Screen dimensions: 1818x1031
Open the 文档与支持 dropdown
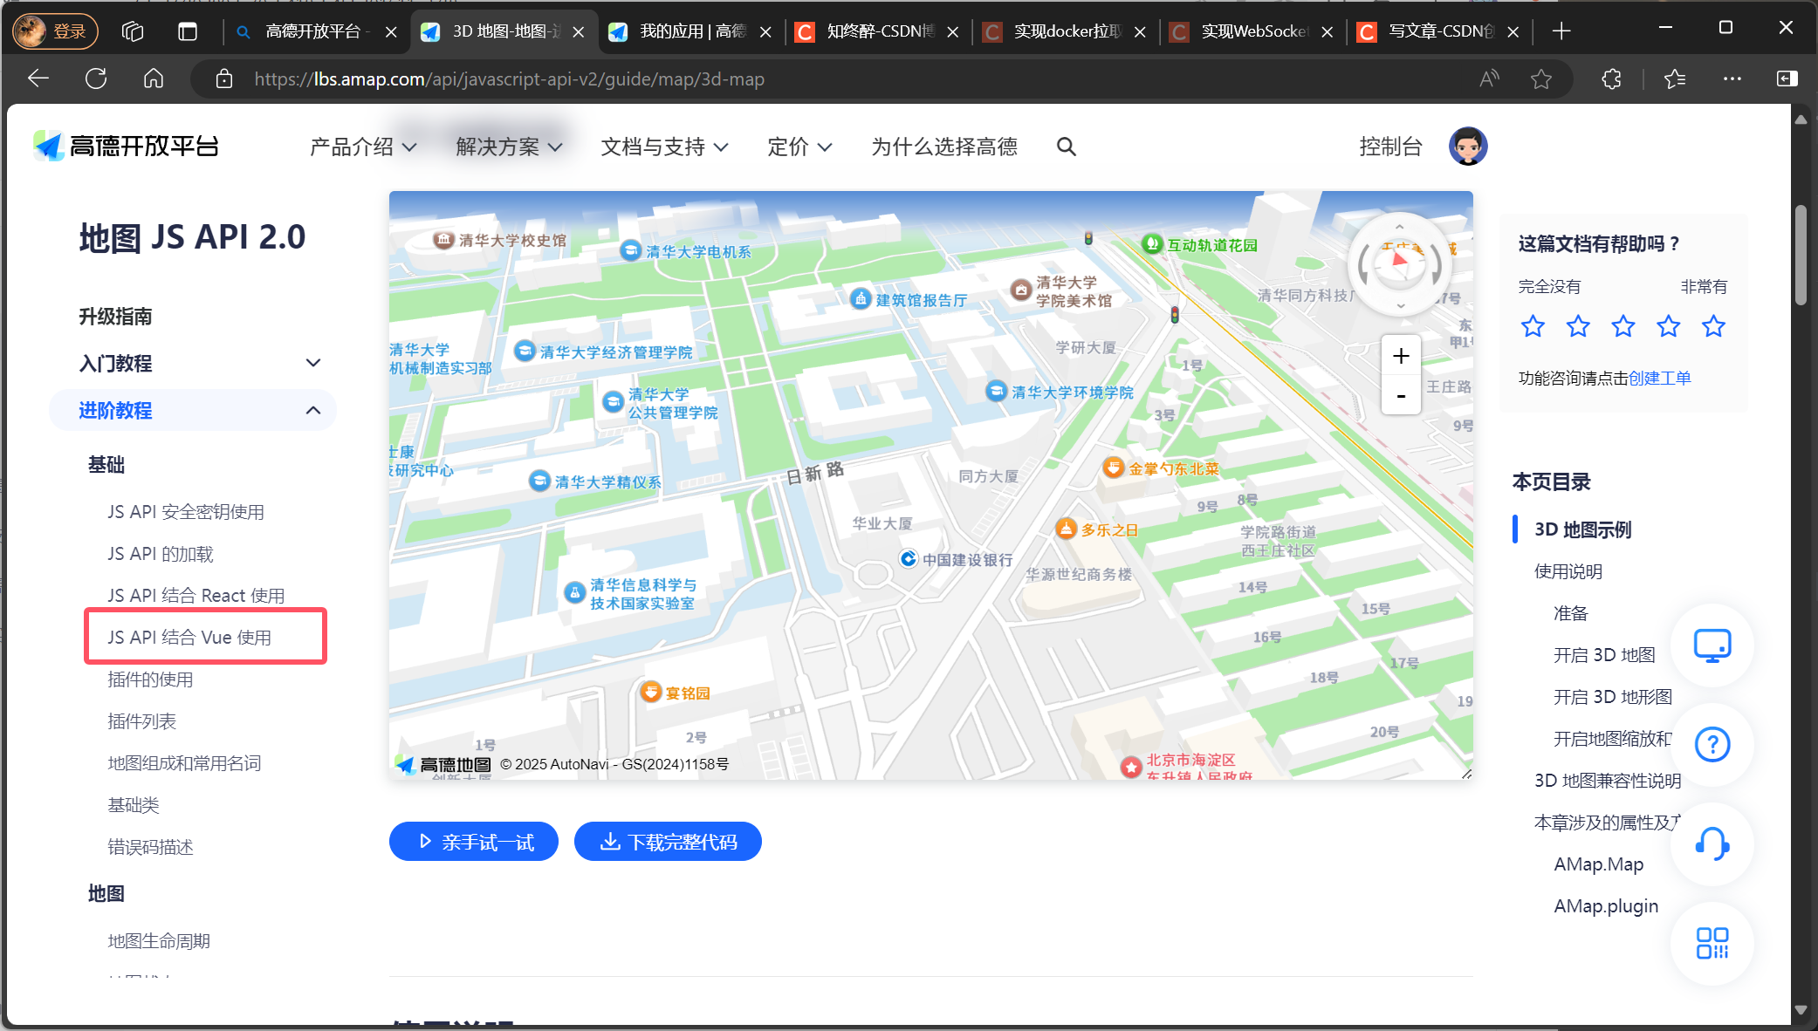pos(664,147)
